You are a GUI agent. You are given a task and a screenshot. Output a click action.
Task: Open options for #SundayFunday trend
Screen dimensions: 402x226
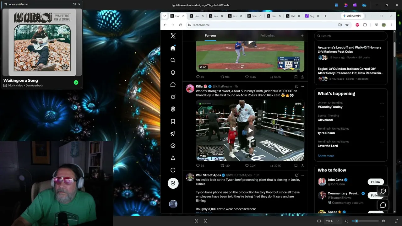pos(382,103)
